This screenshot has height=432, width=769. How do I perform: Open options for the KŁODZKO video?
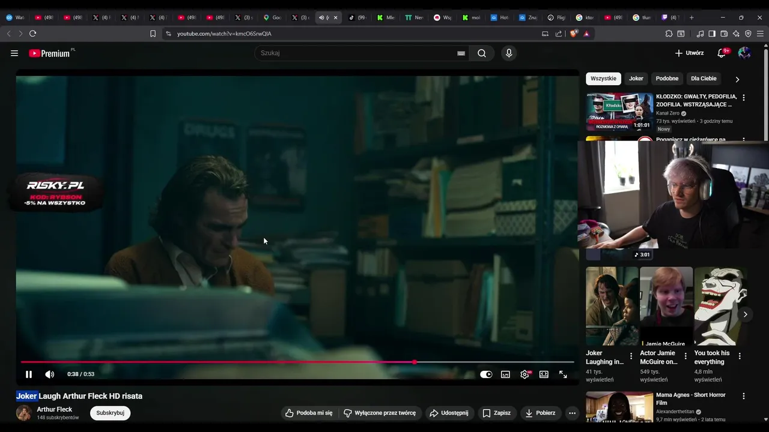tap(744, 97)
